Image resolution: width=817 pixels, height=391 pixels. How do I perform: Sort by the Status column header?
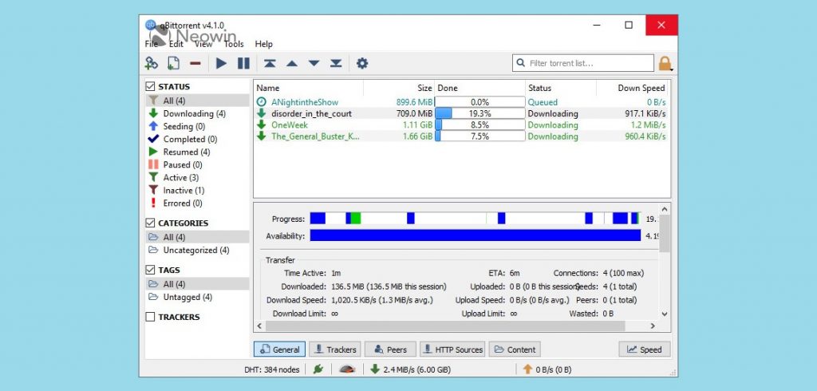561,88
